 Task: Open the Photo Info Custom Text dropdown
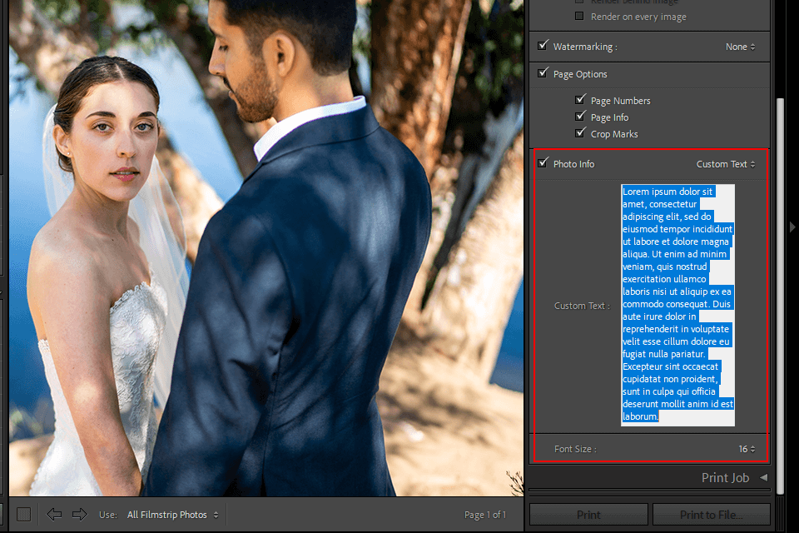[x=726, y=164]
